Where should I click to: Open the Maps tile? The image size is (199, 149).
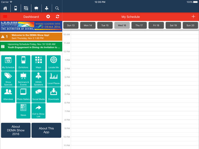39,63
